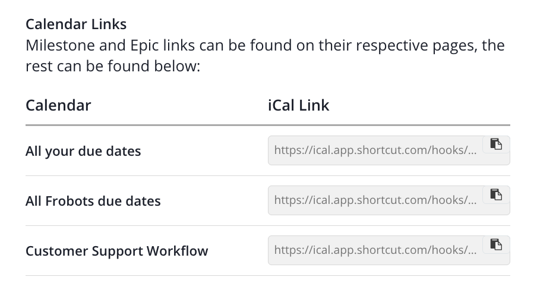The height and width of the screenshot is (283, 537).
Task: Click the divider below Customer Support Workflow row
Action: click(268, 276)
